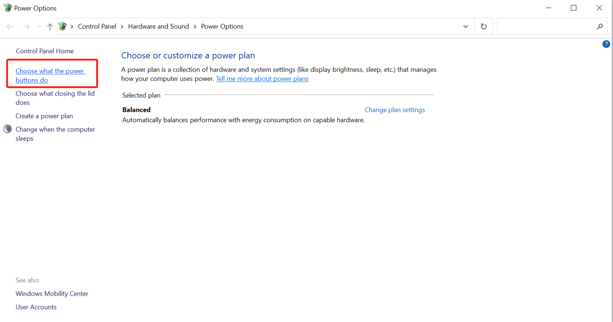Image resolution: width=613 pixels, height=322 pixels.
Task: Click Tell me more about power plans
Action: click(262, 78)
